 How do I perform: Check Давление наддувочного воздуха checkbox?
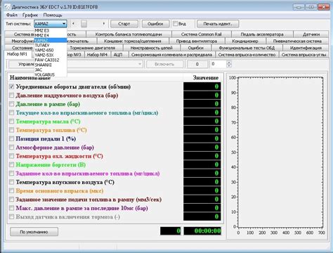click(x=11, y=96)
